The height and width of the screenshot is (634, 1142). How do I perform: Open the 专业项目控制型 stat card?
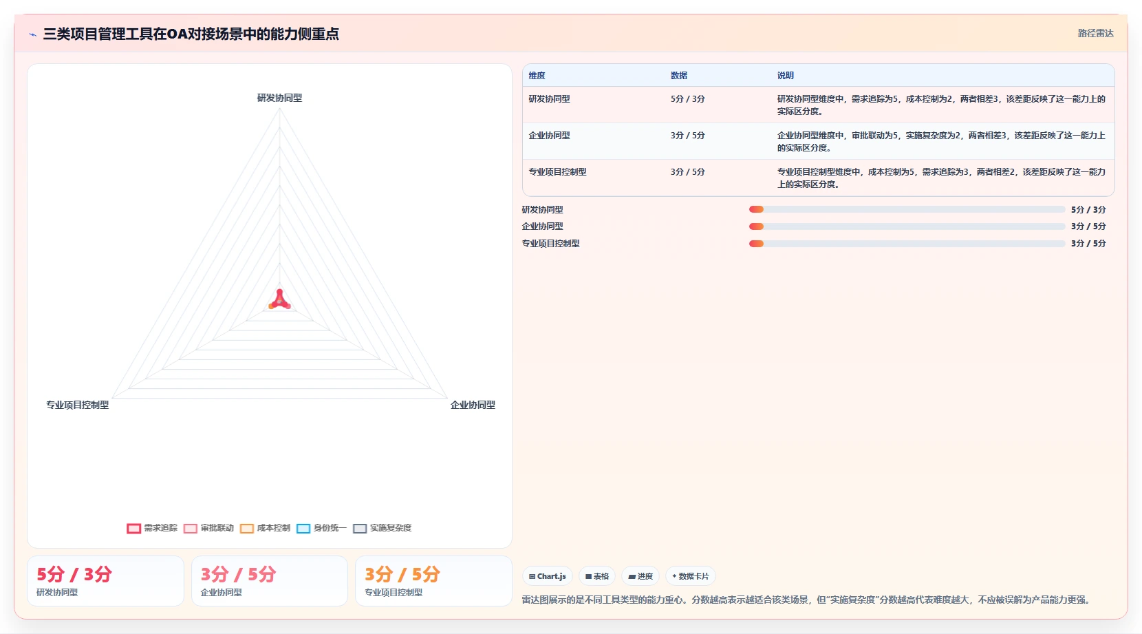433,581
